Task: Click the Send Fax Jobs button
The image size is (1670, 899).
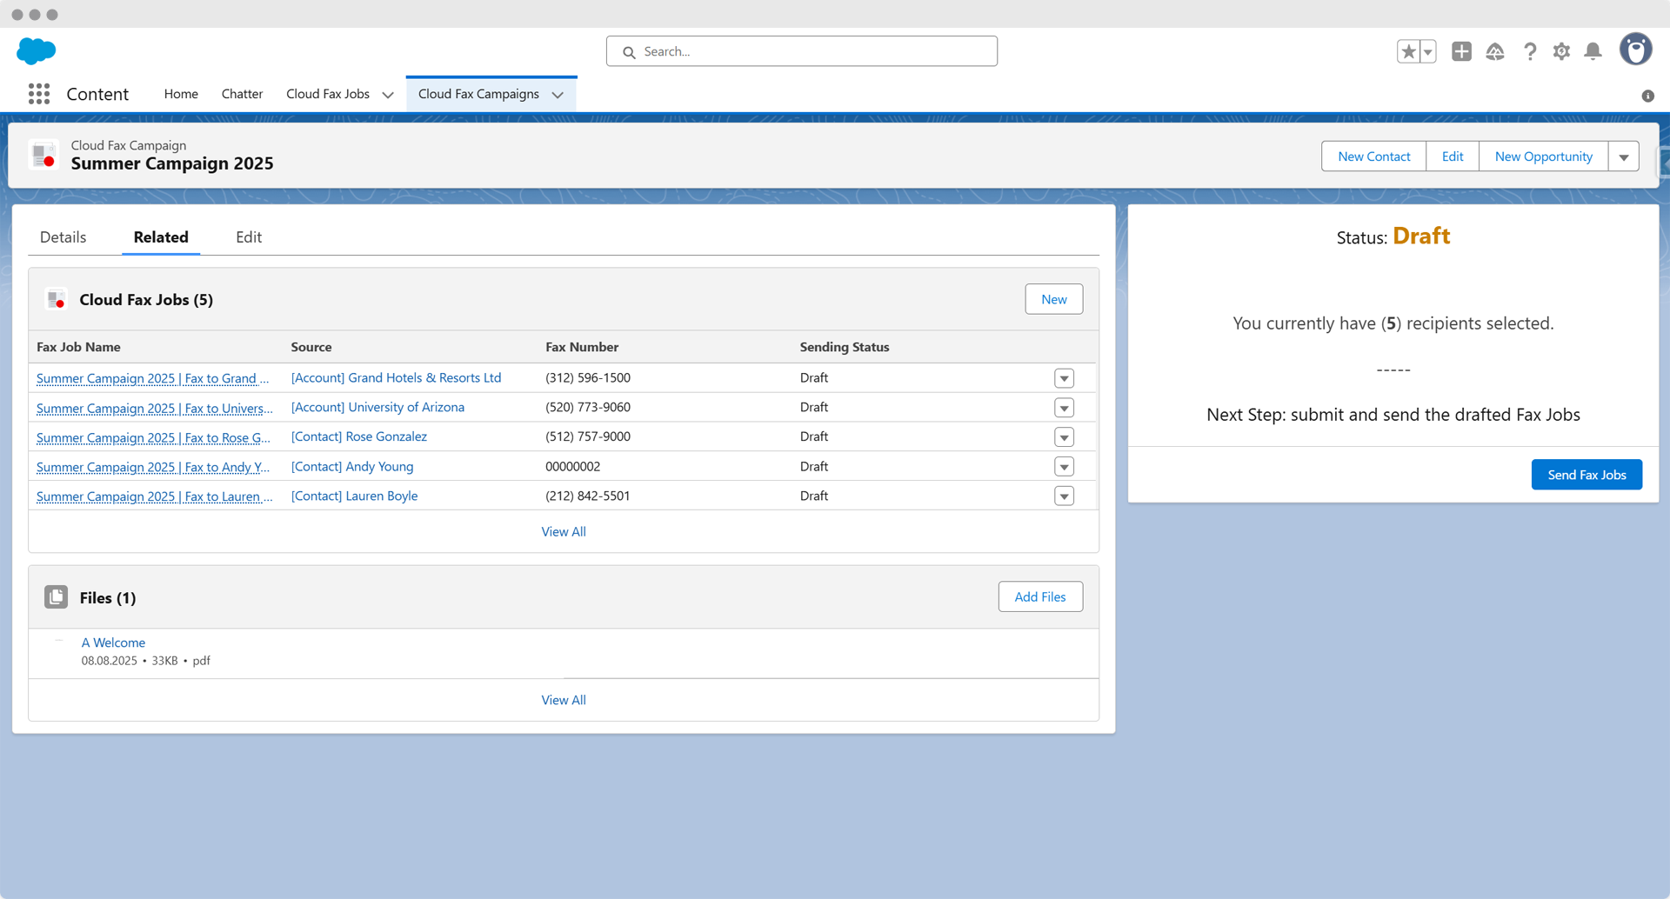Action: coord(1586,475)
